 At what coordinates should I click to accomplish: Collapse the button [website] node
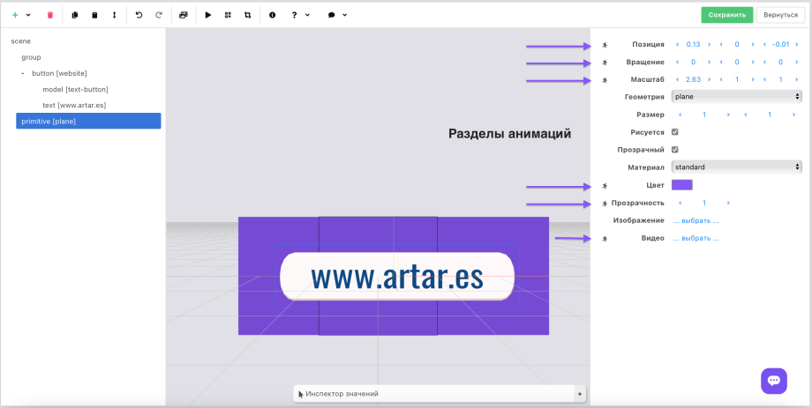click(x=23, y=73)
